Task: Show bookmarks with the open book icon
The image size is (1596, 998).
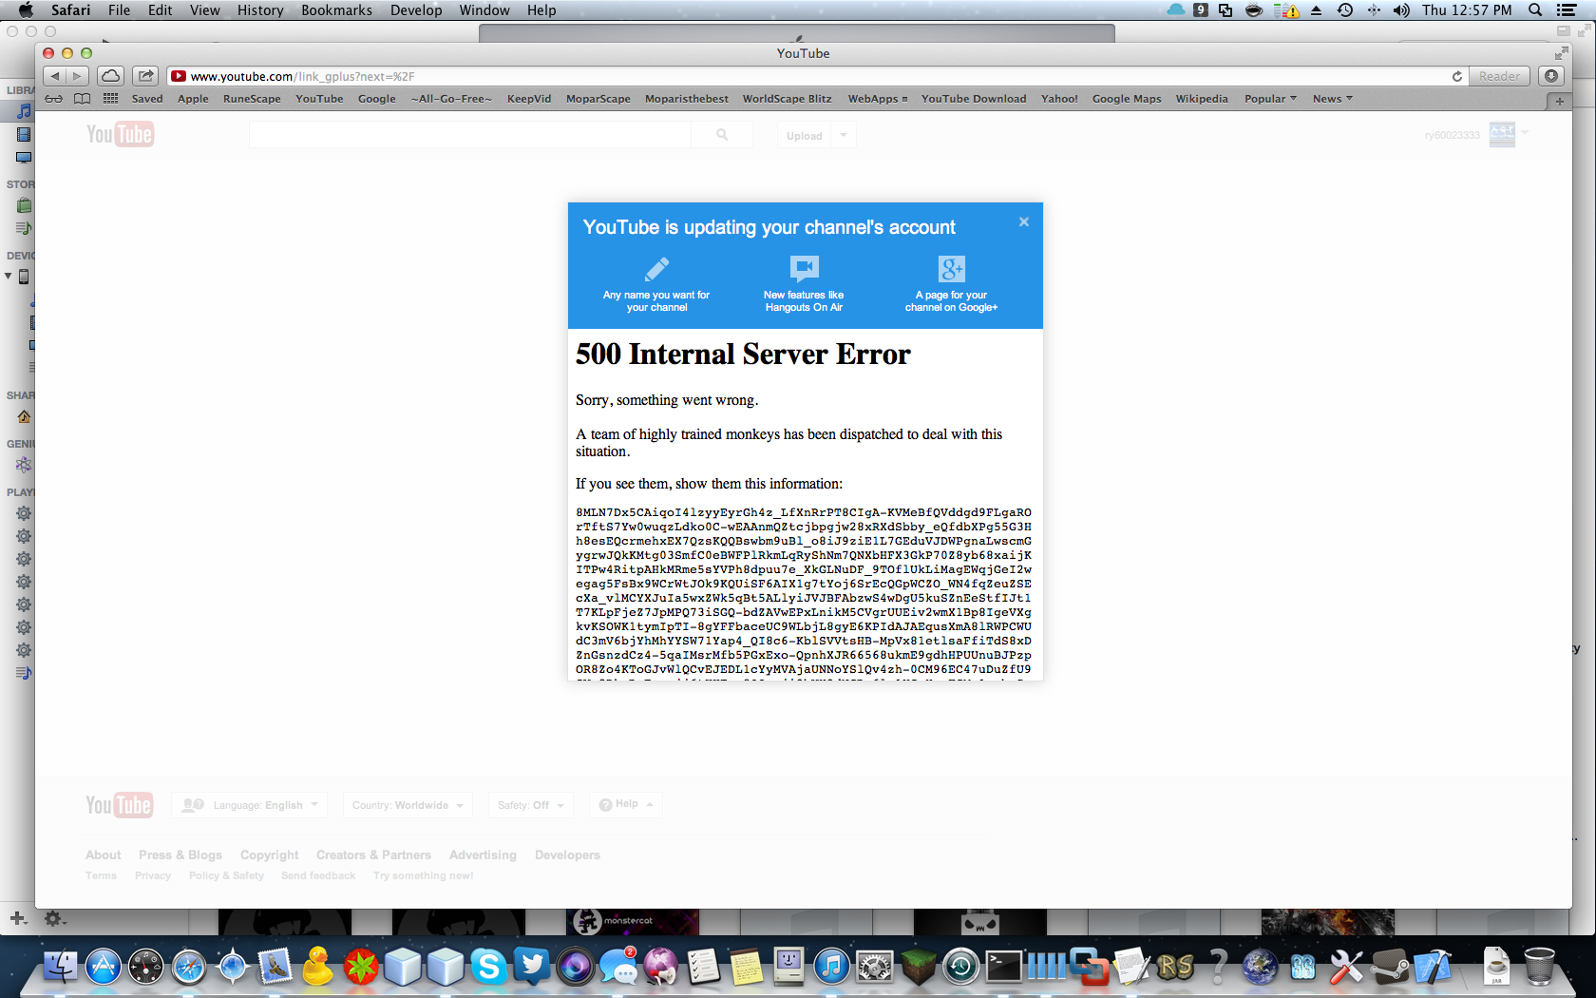Action: (83, 99)
